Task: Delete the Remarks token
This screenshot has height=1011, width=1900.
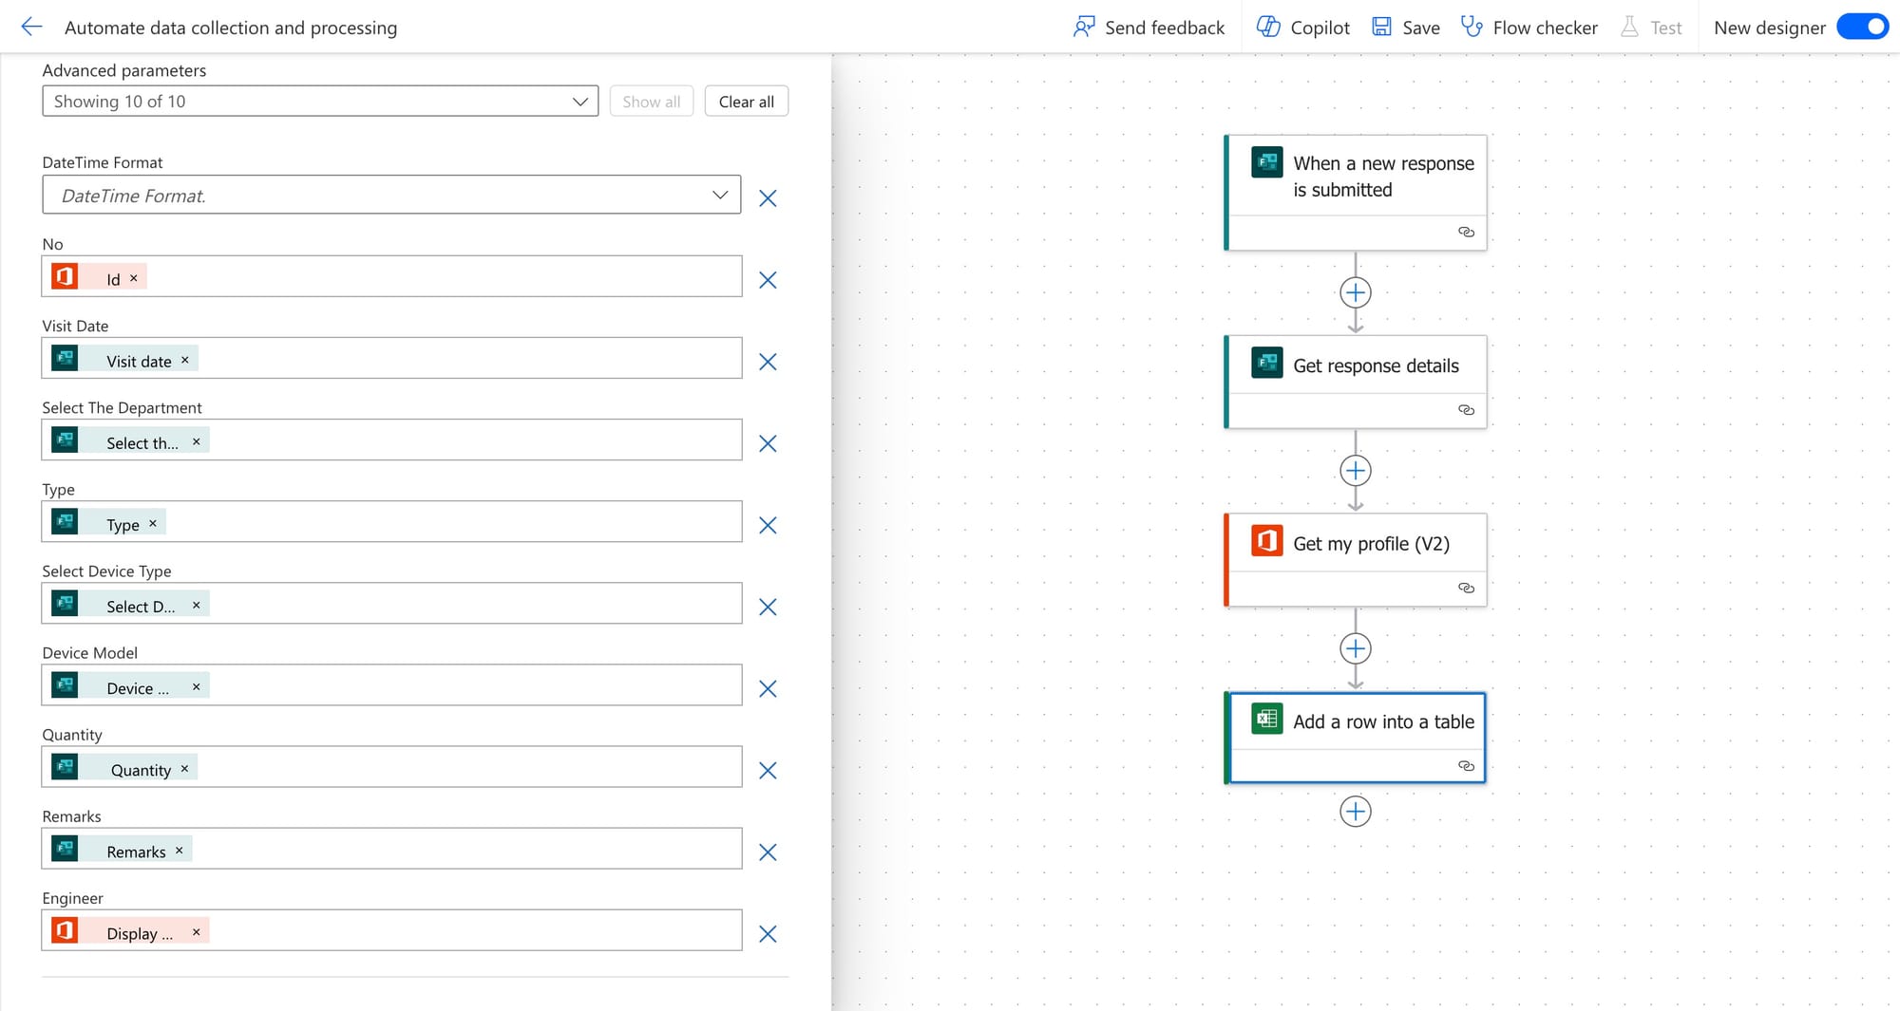Action: (180, 850)
